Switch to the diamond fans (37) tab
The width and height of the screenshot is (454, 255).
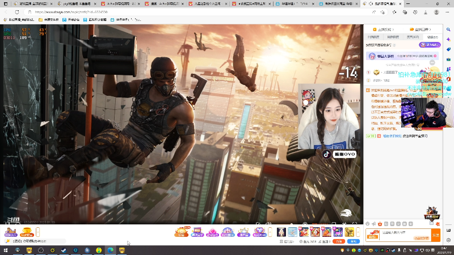(x=432, y=37)
